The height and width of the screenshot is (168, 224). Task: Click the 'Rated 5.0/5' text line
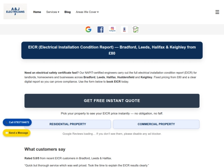(68, 158)
